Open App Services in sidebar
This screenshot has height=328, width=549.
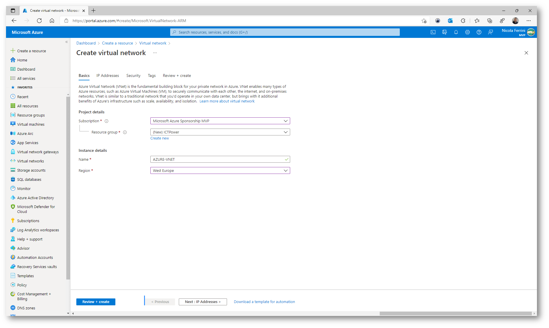(28, 143)
